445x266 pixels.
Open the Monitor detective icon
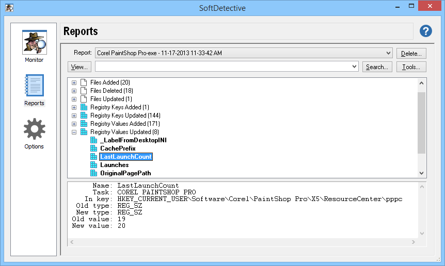click(35, 42)
